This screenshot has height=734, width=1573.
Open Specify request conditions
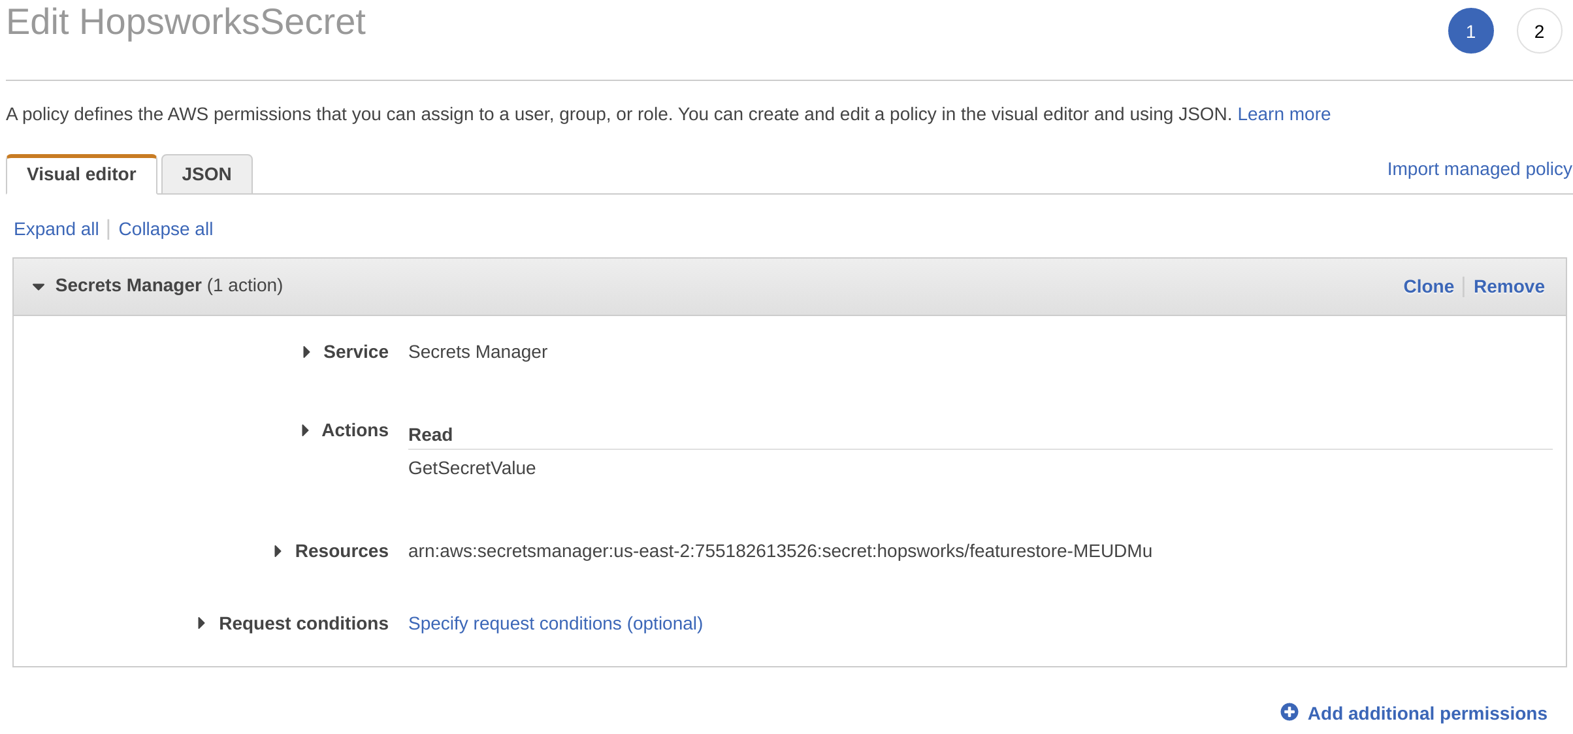click(x=555, y=624)
